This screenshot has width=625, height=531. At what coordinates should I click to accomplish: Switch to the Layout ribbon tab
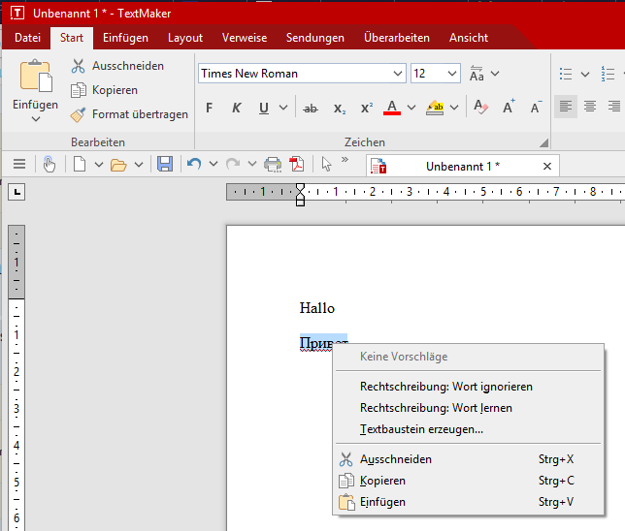pyautogui.click(x=185, y=38)
